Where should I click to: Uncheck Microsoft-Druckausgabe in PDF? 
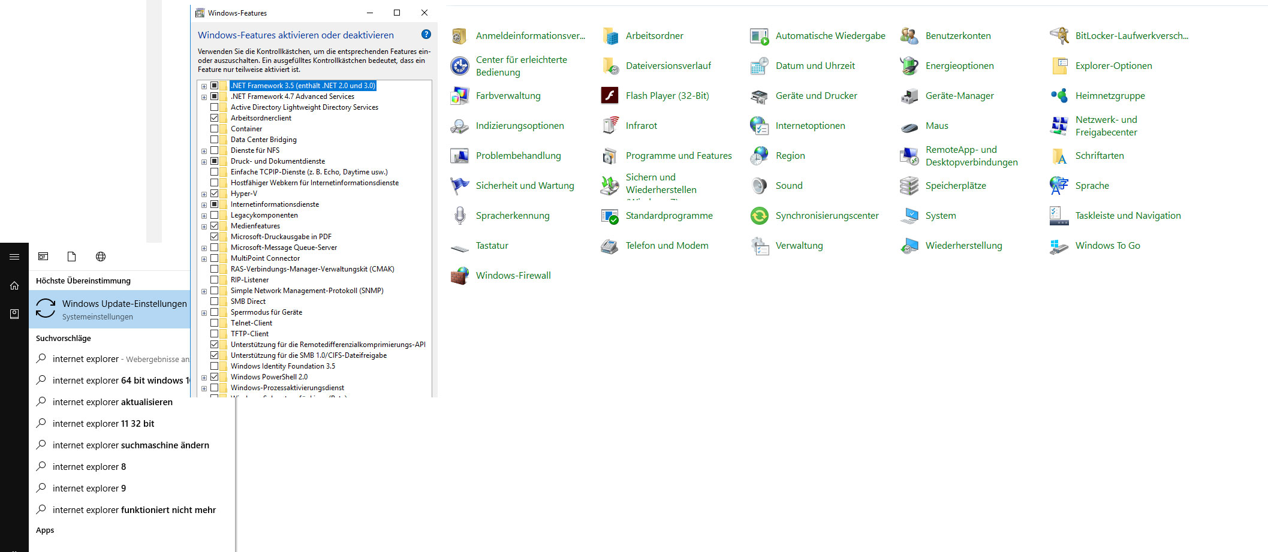click(x=214, y=236)
